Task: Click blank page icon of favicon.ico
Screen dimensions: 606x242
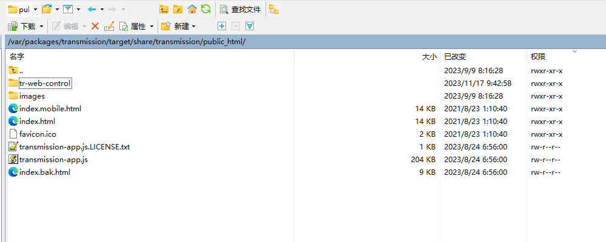Action: click(x=13, y=134)
